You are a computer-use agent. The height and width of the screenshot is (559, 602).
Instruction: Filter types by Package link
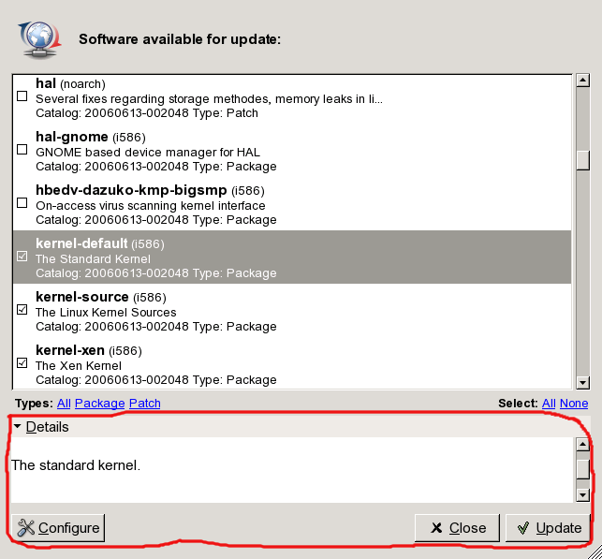[99, 404]
